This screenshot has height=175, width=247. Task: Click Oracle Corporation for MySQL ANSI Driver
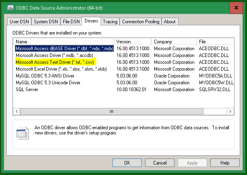[x=172, y=76]
